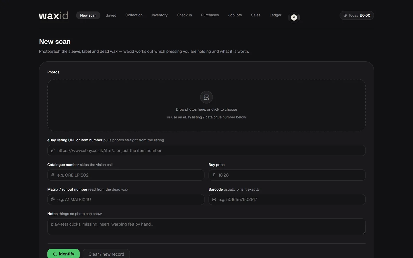Open the Check In page
Viewport: 413px width, 258px height.
184,15
